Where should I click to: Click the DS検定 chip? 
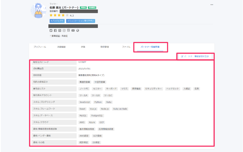pyautogui.click(x=96, y=142)
